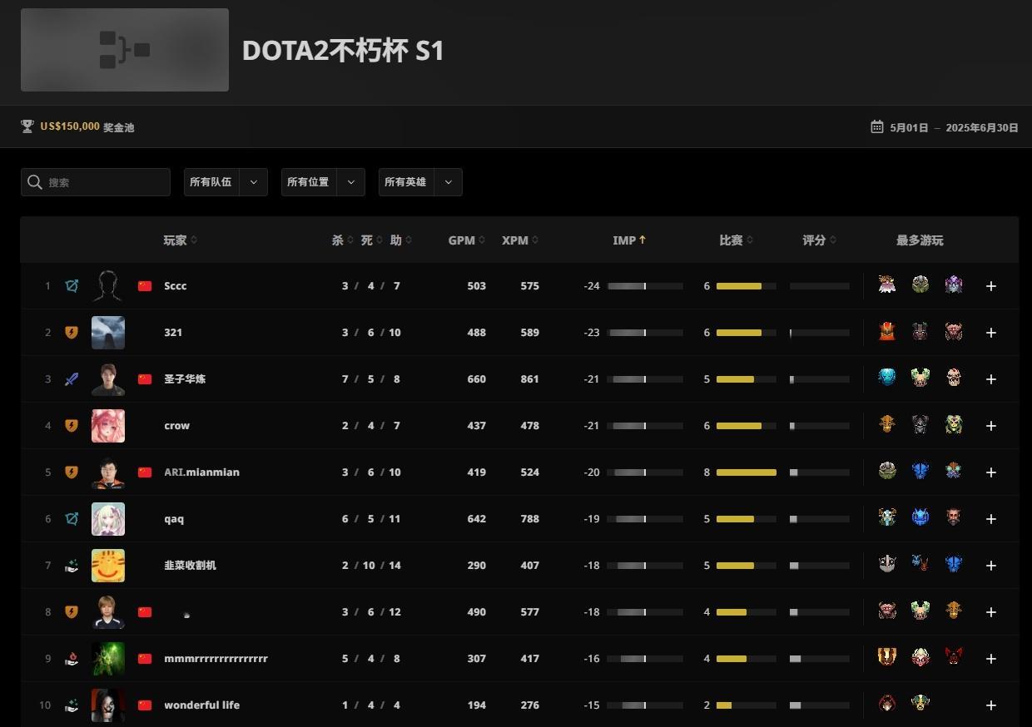Sort by GPM column header
Screen dimensions: 1032x727
point(467,240)
